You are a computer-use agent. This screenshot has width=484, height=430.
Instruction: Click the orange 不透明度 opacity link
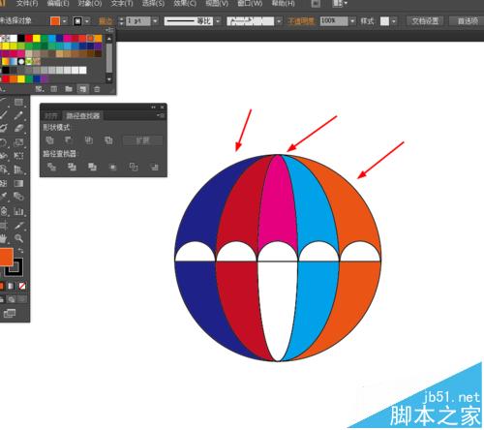301,21
